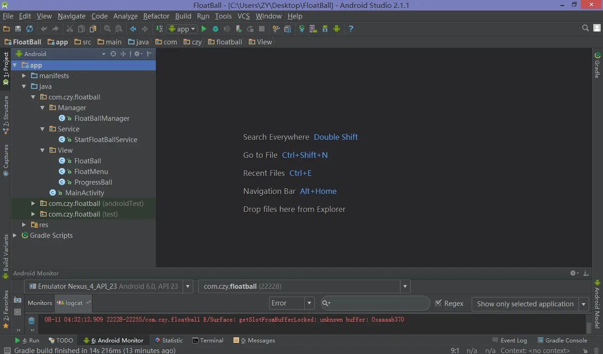Viewport: 603px width, 354px height.
Task: Click Scroll from Source target icon
Action: coord(113,54)
